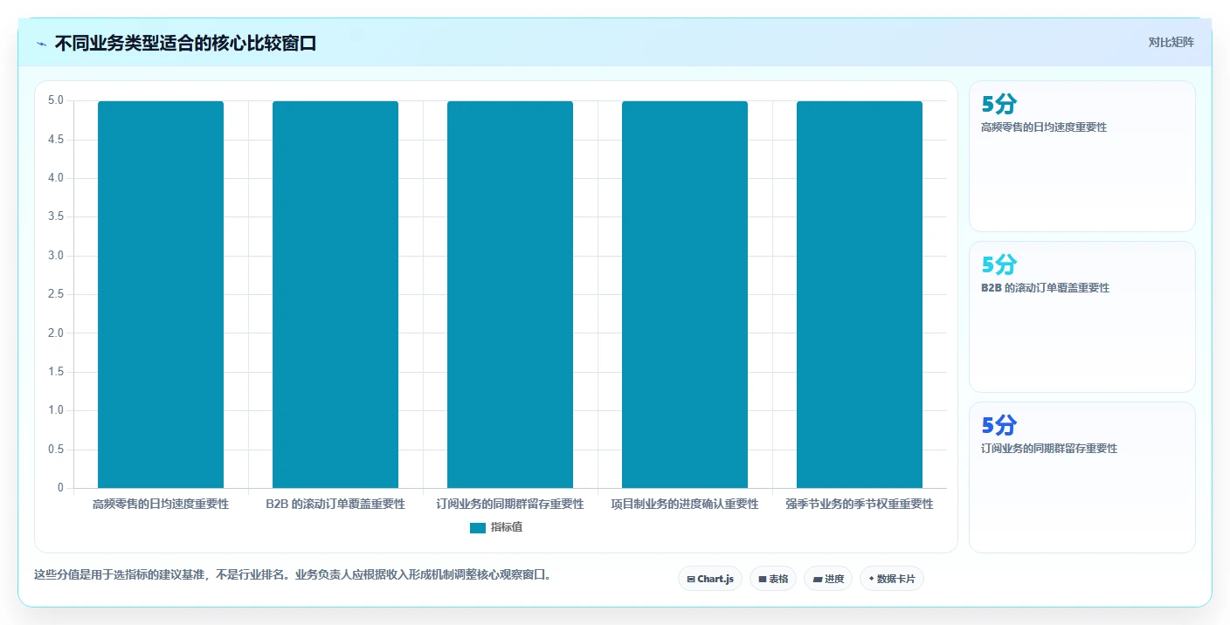Image resolution: width=1230 pixels, height=625 pixels.
Task: Click x-axis label 强季节业务的季节权重重要性
Action: coord(860,505)
